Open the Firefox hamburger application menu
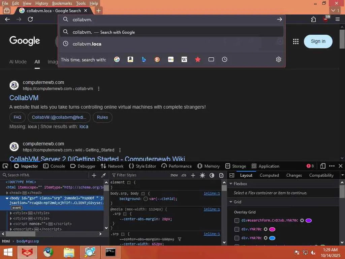 point(338,19)
